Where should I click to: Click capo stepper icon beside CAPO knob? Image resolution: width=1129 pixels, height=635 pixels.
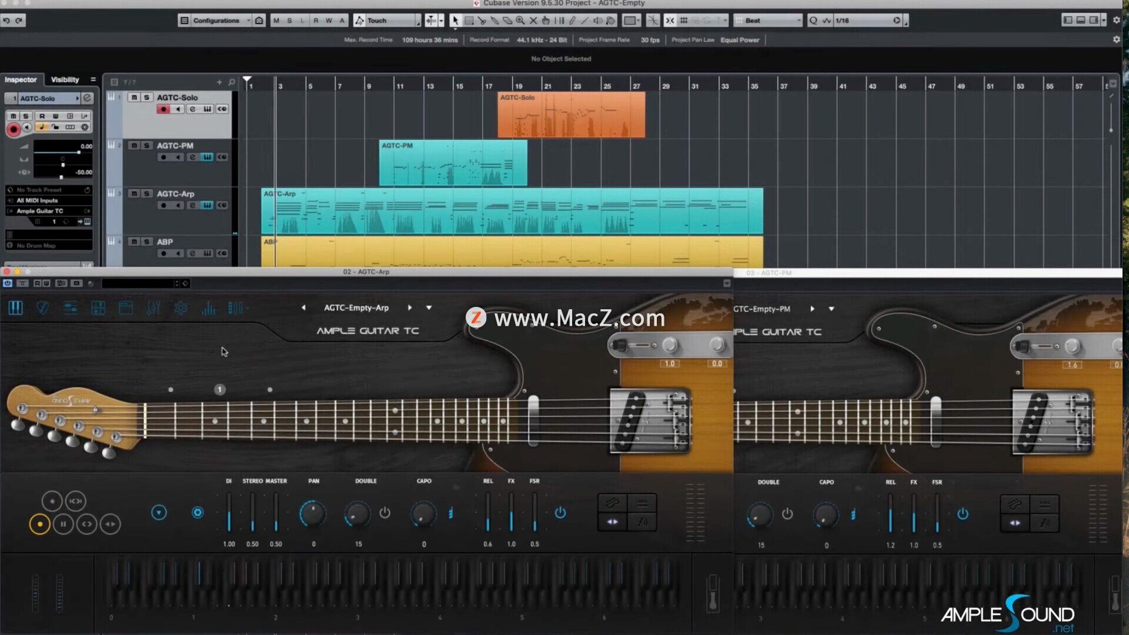coord(450,513)
